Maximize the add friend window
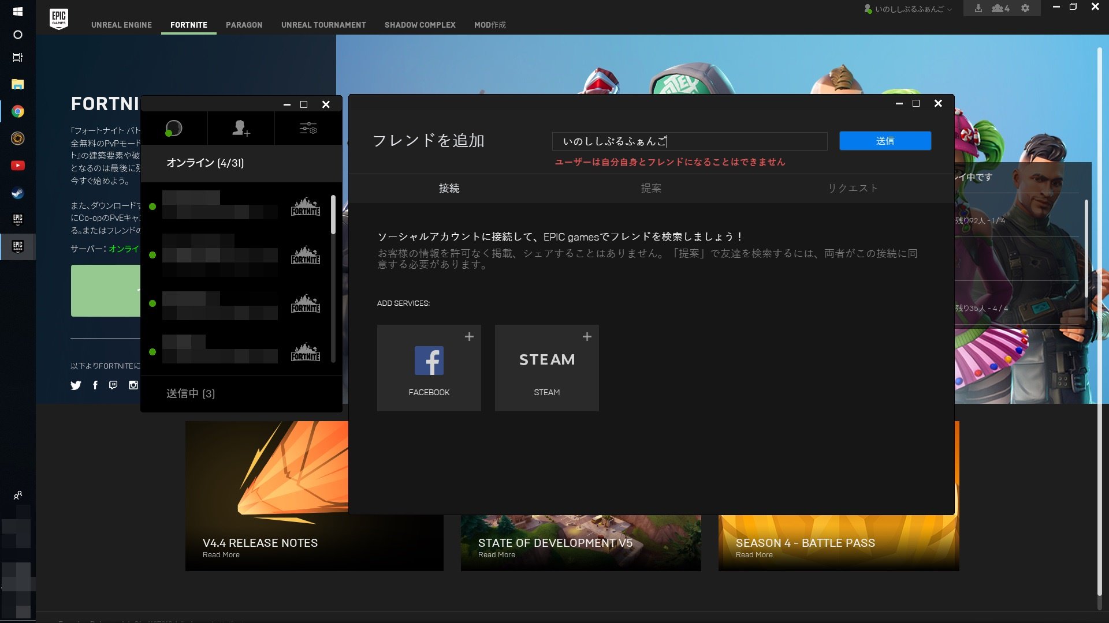The image size is (1109, 623). click(916, 103)
